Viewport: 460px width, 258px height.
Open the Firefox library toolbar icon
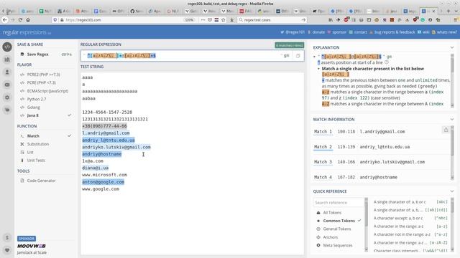tap(331, 20)
